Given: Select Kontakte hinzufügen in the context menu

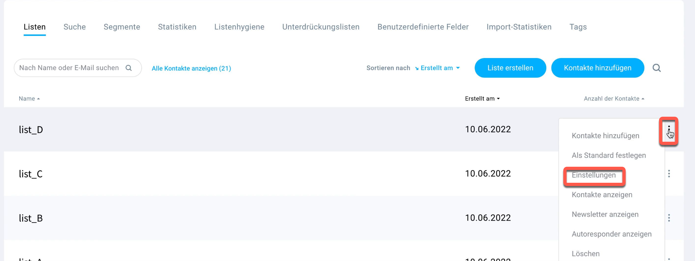Looking at the screenshot, I should [x=605, y=136].
